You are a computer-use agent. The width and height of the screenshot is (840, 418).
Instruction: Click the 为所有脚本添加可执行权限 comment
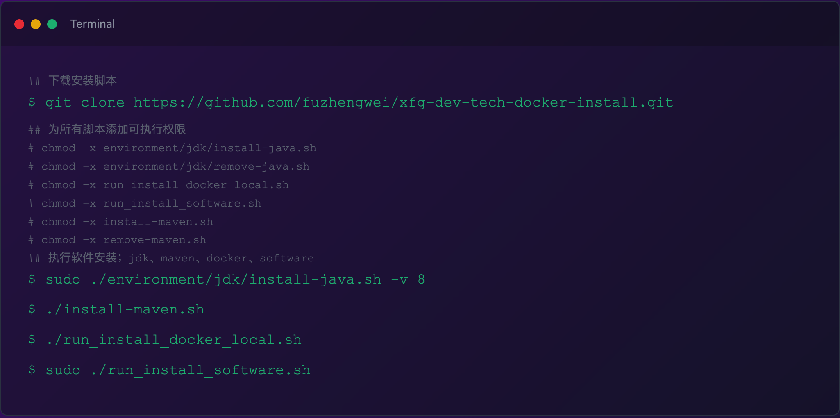pyautogui.click(x=107, y=129)
